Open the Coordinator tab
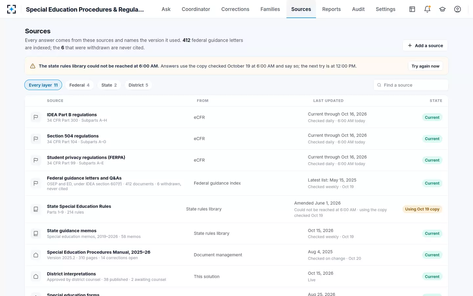The image size is (473, 296). click(196, 9)
